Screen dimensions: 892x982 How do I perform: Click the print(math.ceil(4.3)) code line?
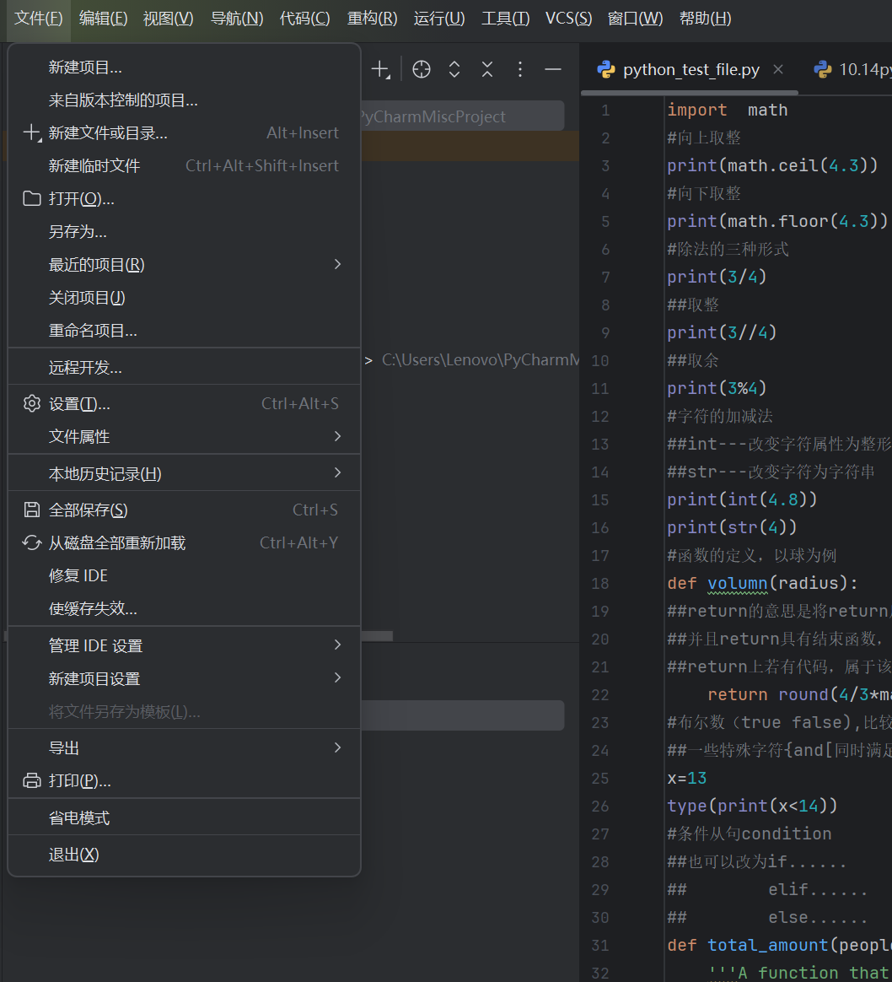point(772,166)
